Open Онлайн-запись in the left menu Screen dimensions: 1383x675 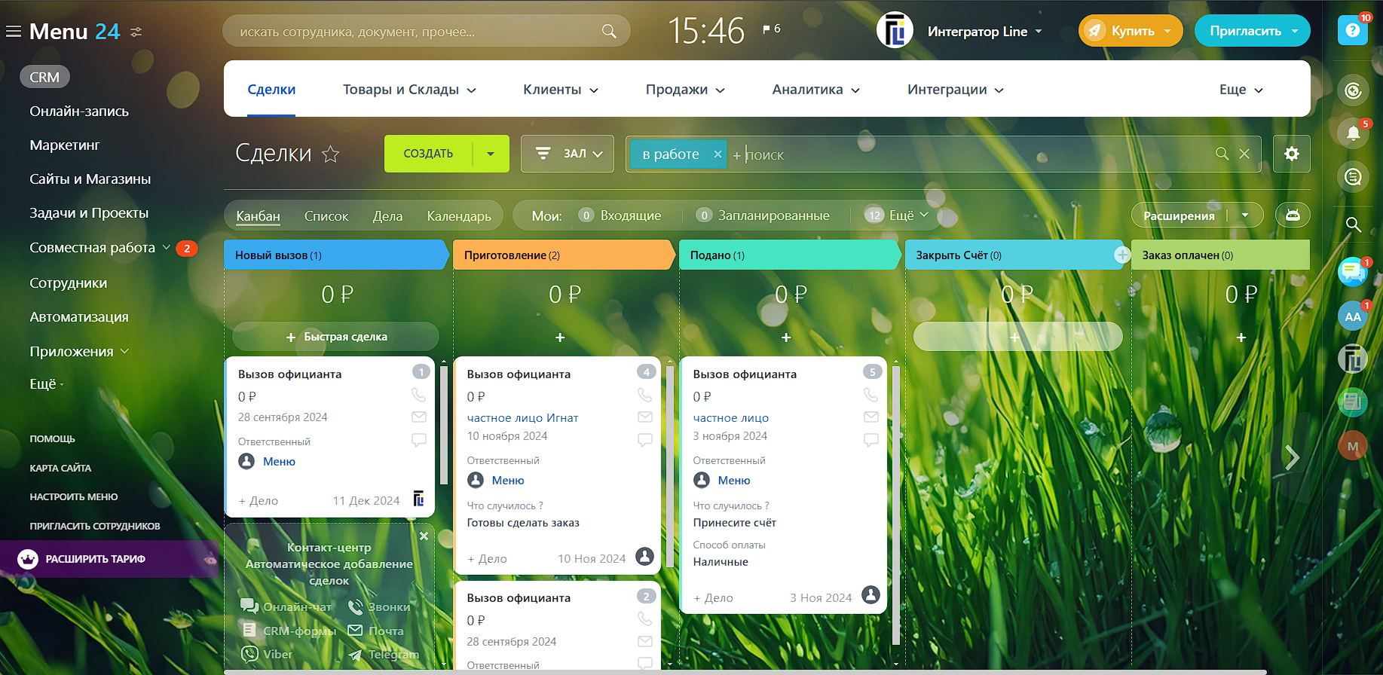click(x=79, y=111)
